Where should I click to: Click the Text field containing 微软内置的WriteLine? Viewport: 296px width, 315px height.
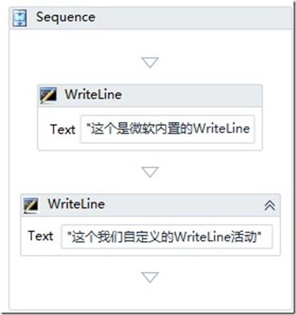point(168,129)
